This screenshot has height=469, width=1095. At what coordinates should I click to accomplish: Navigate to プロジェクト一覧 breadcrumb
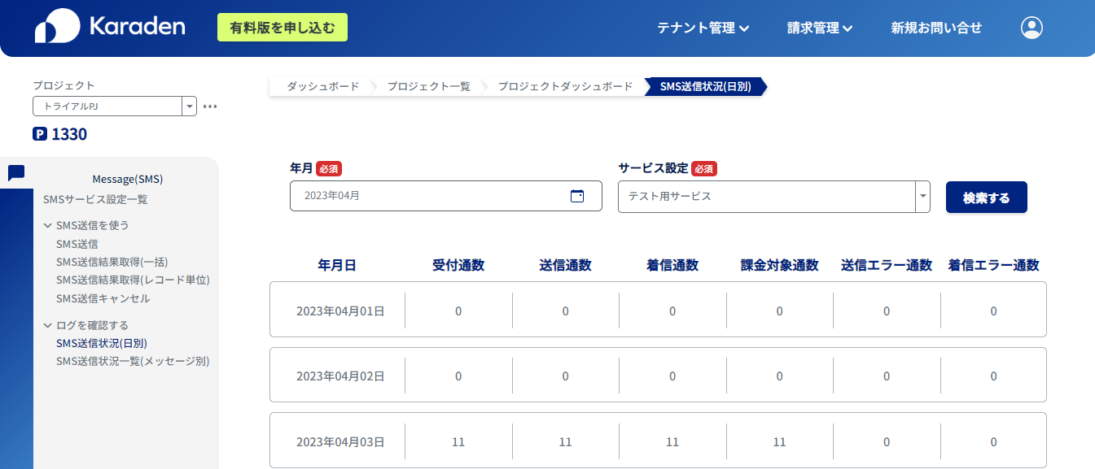[x=429, y=86]
